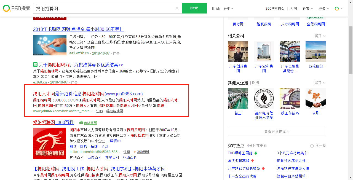This screenshot has height=180, width=353.
Task: Open the 揭阳招聘网_360百科 result title
Action: tap(54, 122)
